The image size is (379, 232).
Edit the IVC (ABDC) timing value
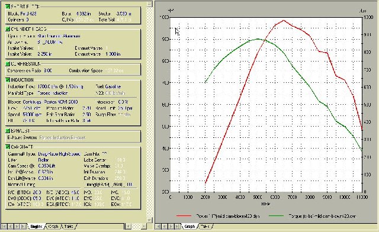click(x=75, y=192)
